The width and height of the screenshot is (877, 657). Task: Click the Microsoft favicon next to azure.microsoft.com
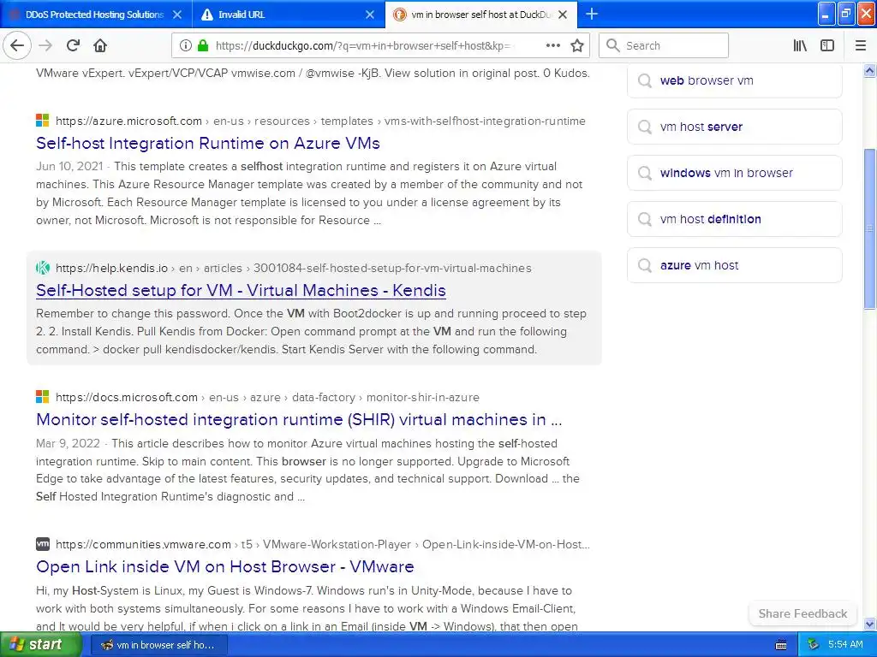[43, 121]
